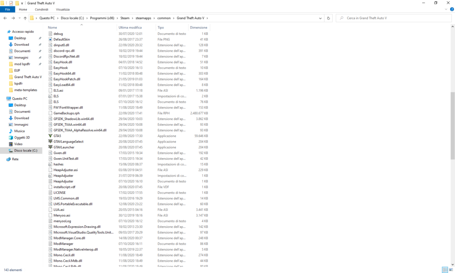455x273 pixels.
Task: Click the scroll down arrow
Action: 452,264
